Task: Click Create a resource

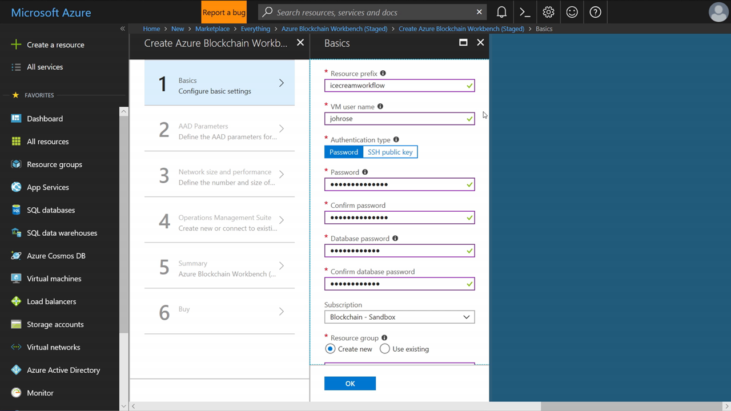Action: 55,45
